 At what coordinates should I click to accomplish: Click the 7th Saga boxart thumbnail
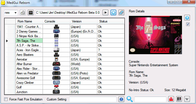(x=155, y=35)
